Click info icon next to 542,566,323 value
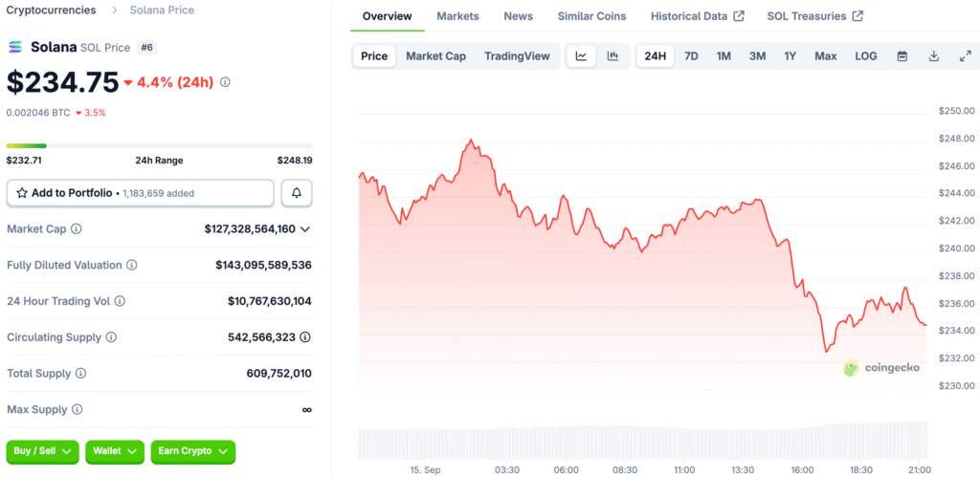The height and width of the screenshot is (477, 980). coord(305,337)
